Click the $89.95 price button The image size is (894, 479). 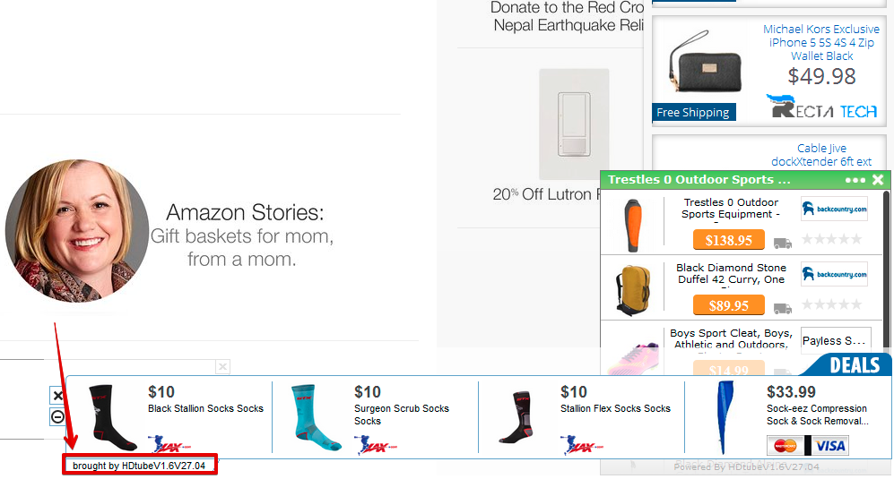tap(728, 306)
